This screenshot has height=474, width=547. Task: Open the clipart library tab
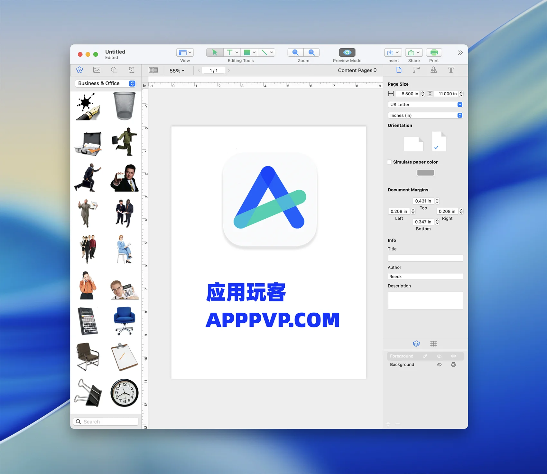[79, 70]
